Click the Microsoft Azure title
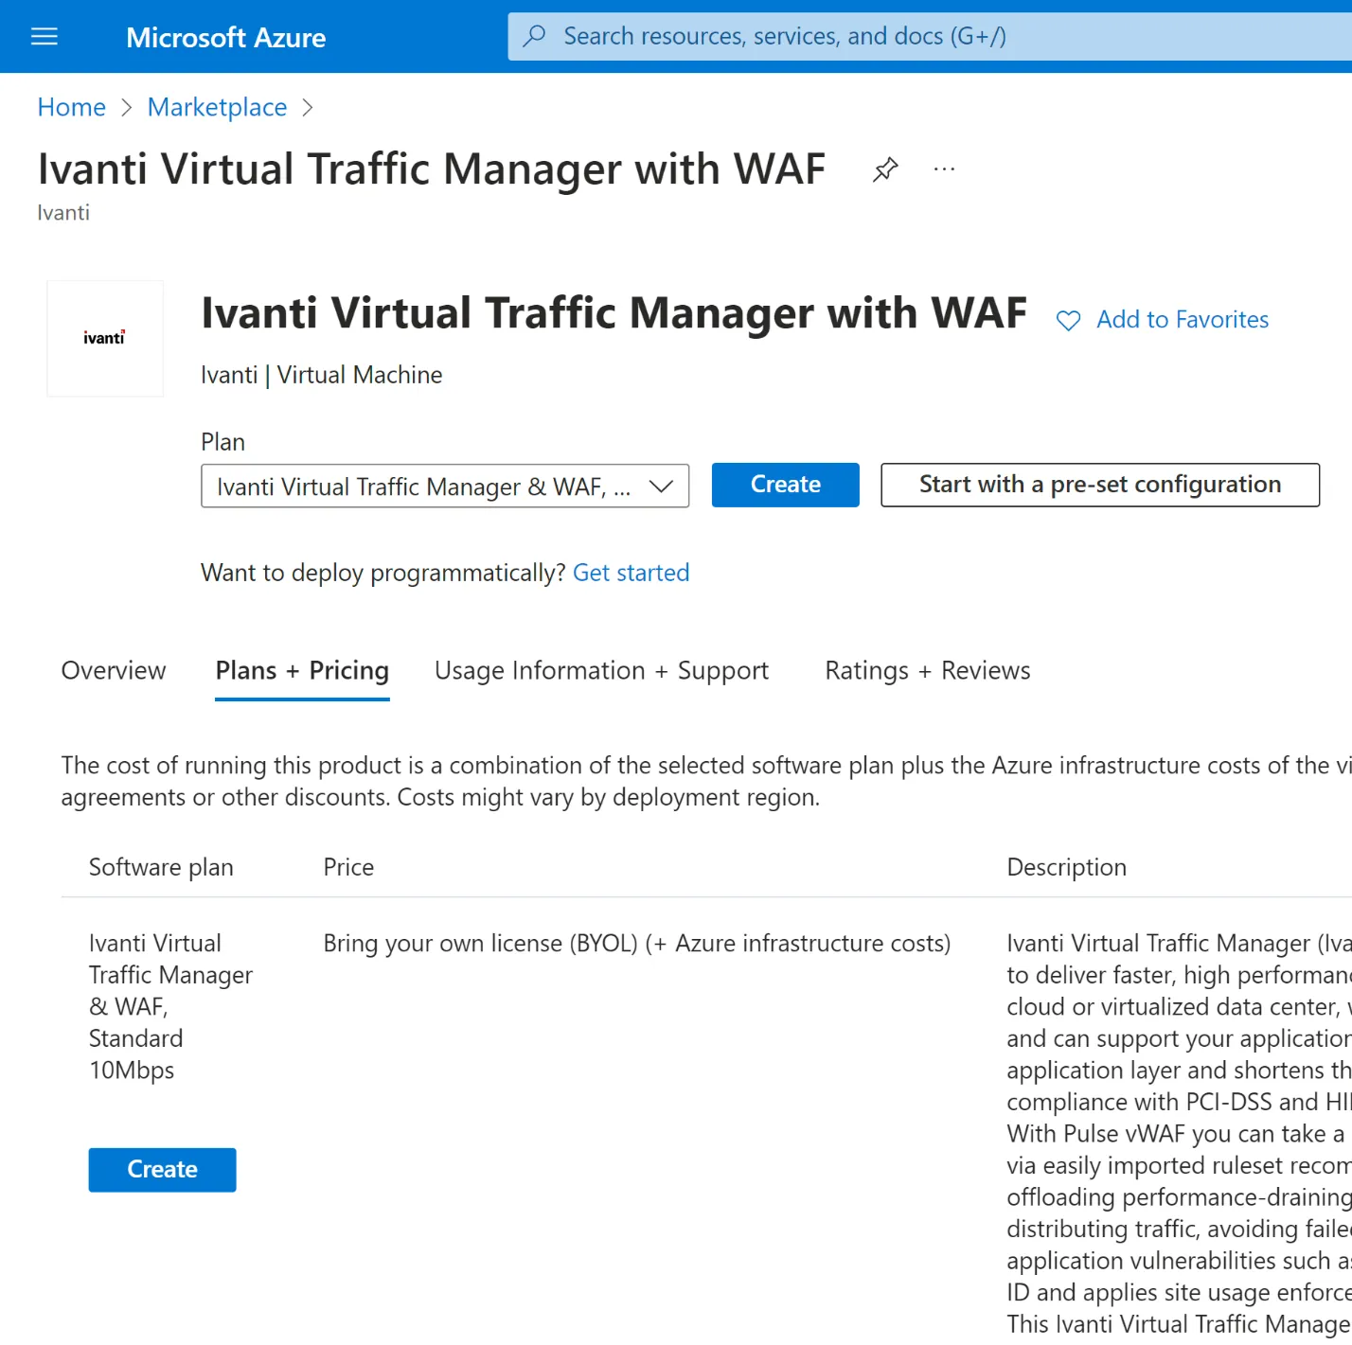The width and height of the screenshot is (1352, 1345). pyautogui.click(x=226, y=37)
